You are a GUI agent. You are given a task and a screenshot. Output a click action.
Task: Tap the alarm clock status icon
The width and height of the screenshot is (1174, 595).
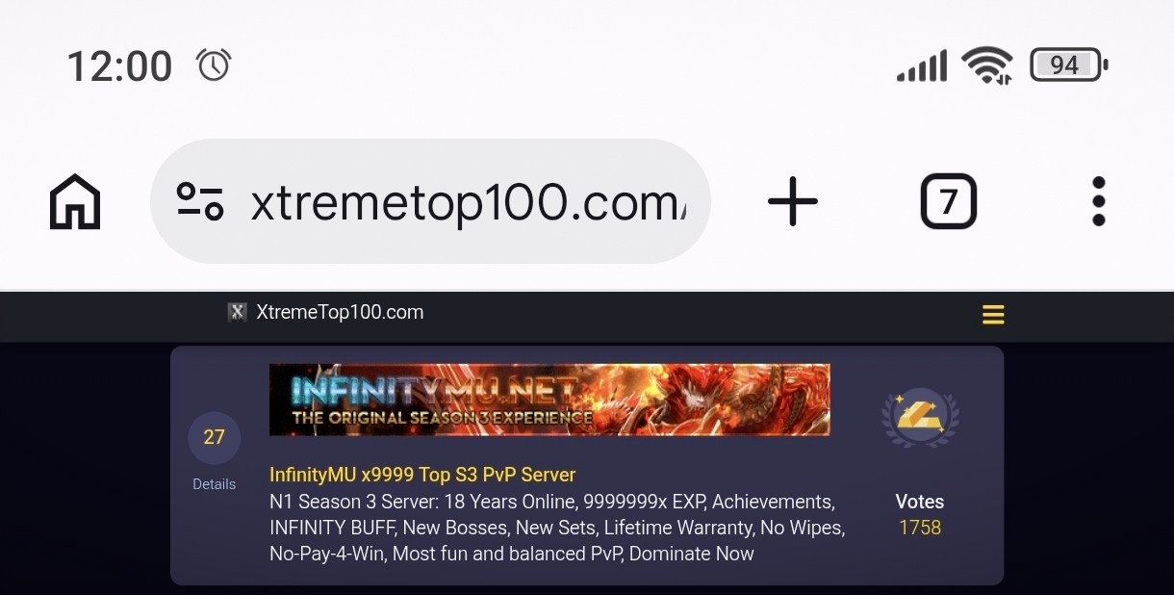(x=214, y=65)
